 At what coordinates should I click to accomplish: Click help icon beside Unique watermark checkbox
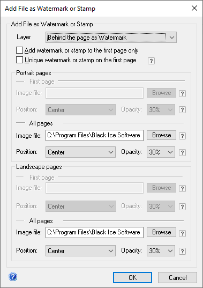(151, 61)
